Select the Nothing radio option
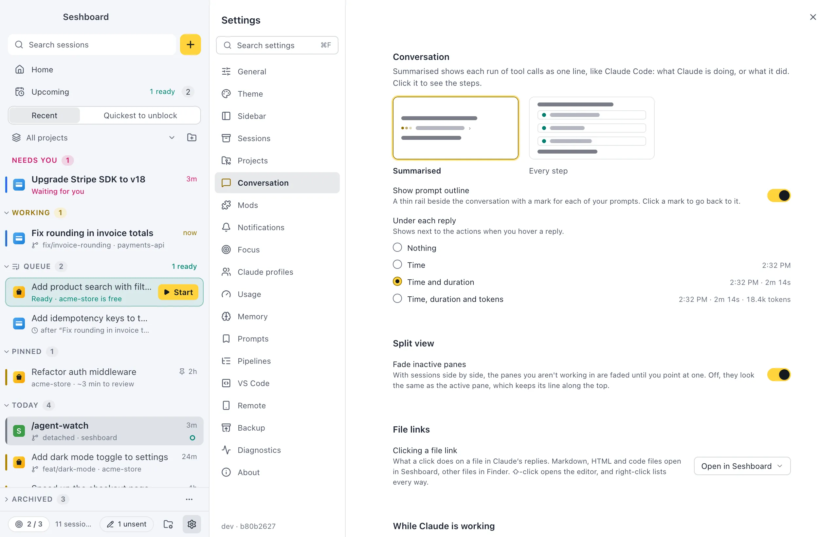This screenshot has height=537, width=838. click(x=397, y=248)
